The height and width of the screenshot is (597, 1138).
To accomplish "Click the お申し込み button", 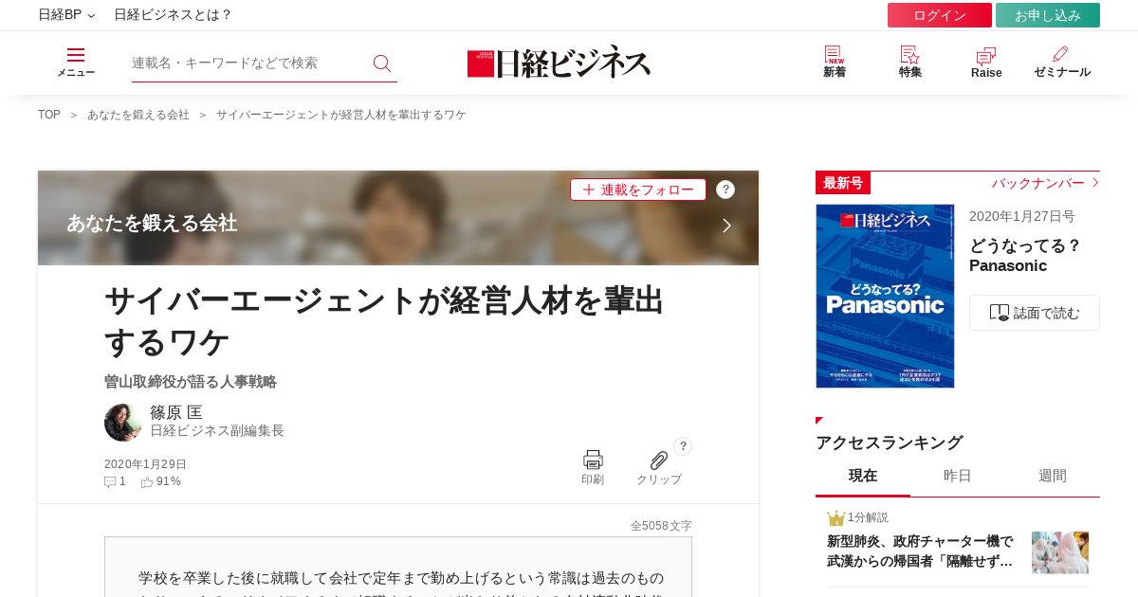I will click(1048, 15).
